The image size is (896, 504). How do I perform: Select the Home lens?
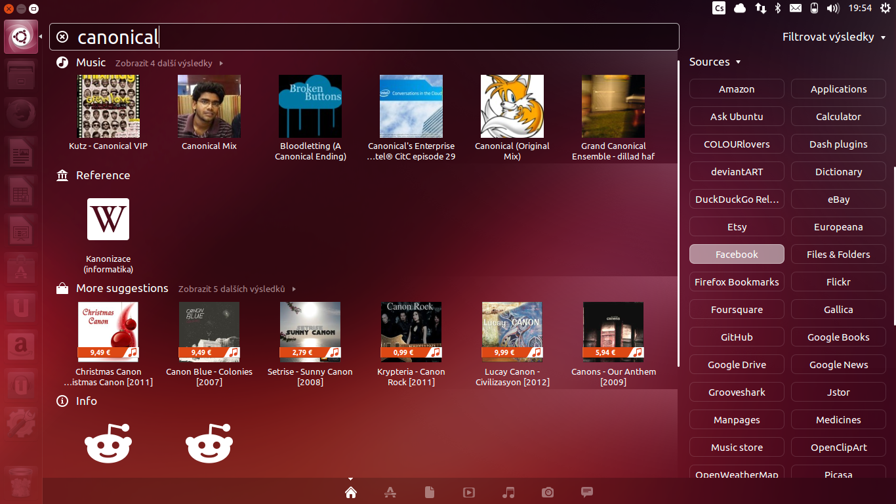pyautogui.click(x=351, y=492)
